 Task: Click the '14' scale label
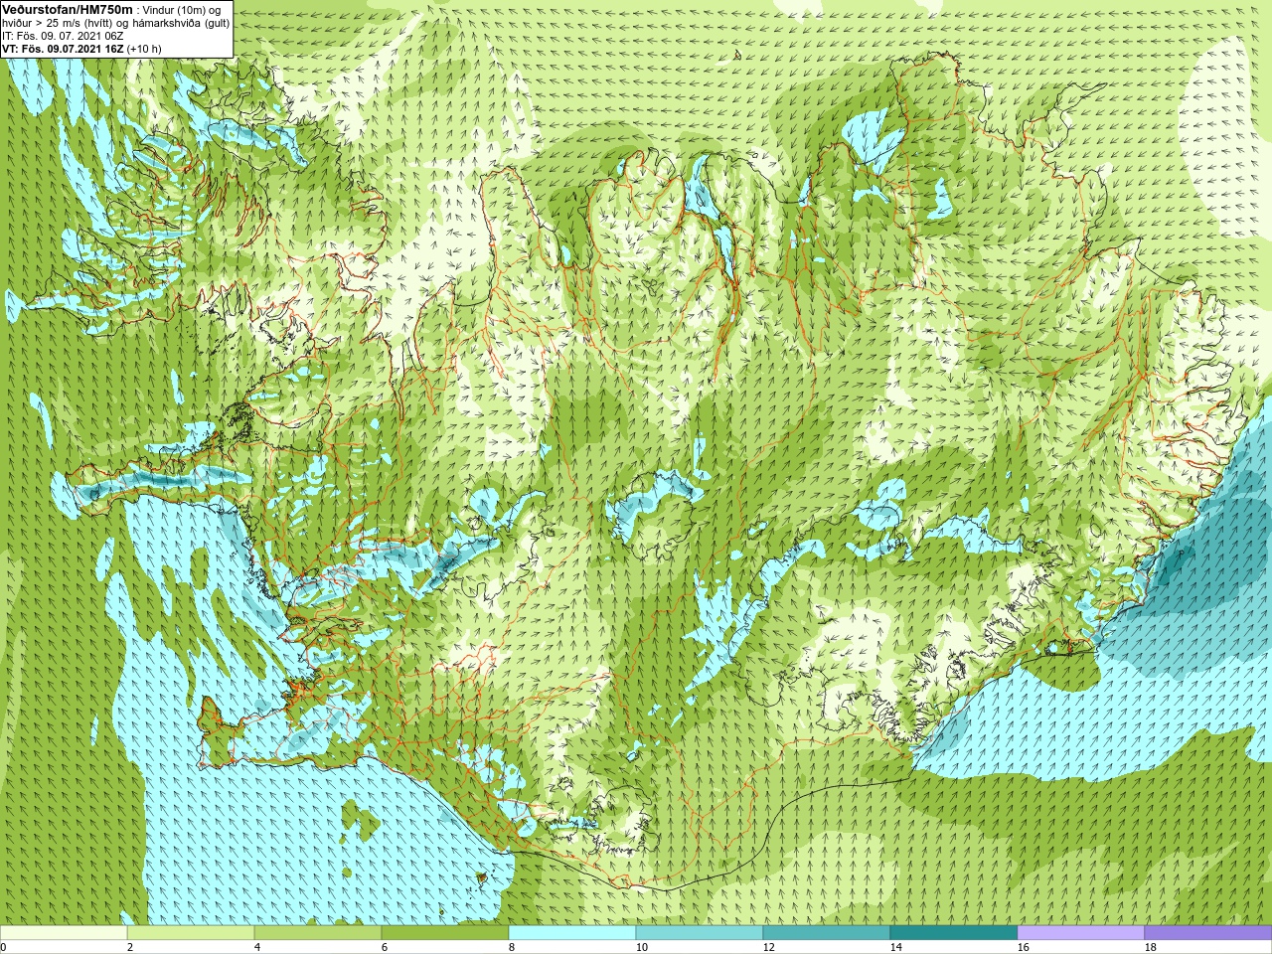(895, 947)
